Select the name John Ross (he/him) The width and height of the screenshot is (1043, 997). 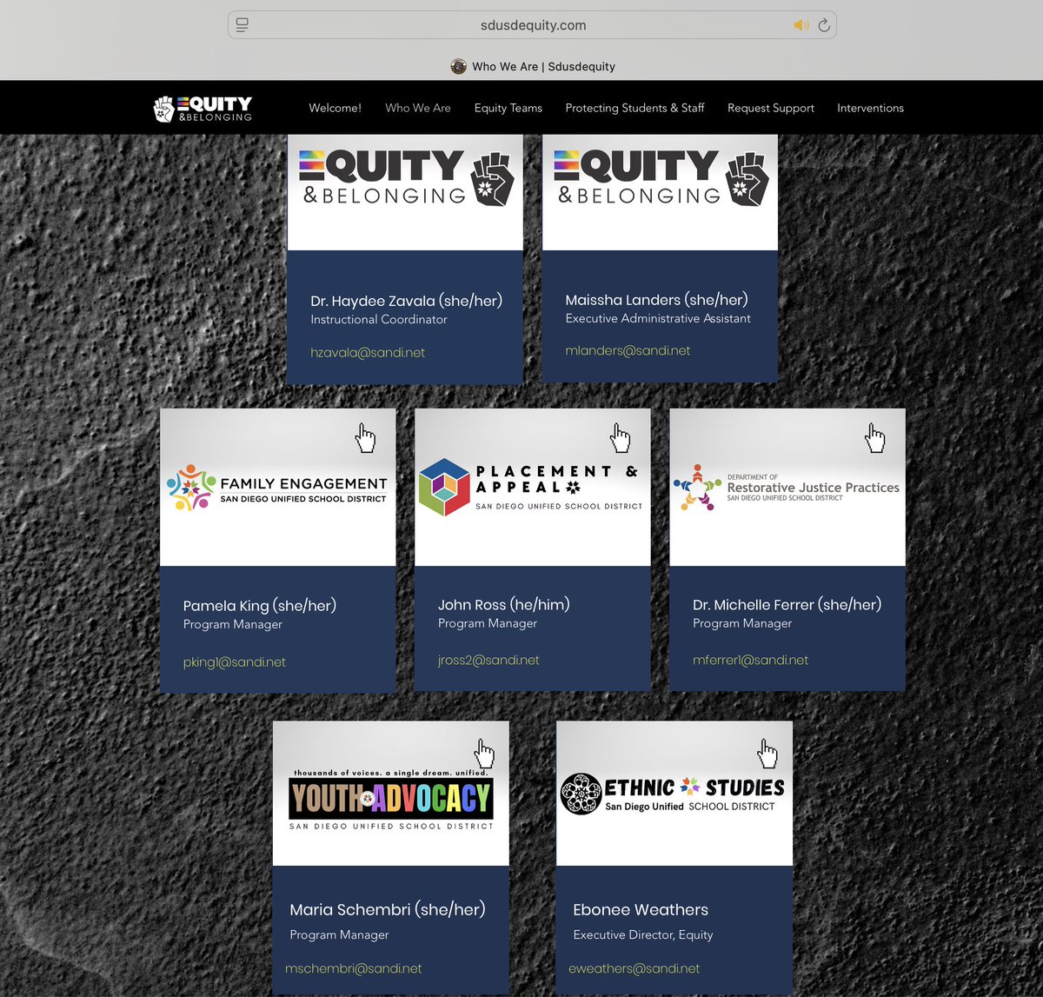[504, 605]
